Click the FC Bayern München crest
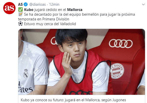 pos(117,71)
